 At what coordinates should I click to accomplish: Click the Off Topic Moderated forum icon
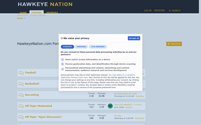[x=21, y=106]
